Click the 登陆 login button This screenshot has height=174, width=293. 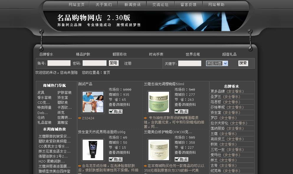click(x=114, y=63)
